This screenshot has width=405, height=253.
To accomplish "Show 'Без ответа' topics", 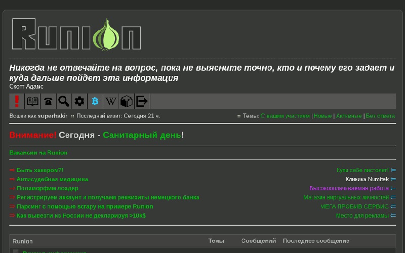I will [x=380, y=116].
